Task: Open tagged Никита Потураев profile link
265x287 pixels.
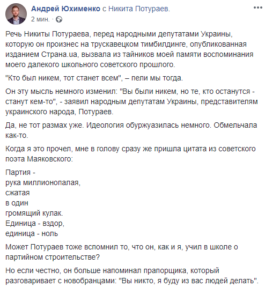Action: 138,9
